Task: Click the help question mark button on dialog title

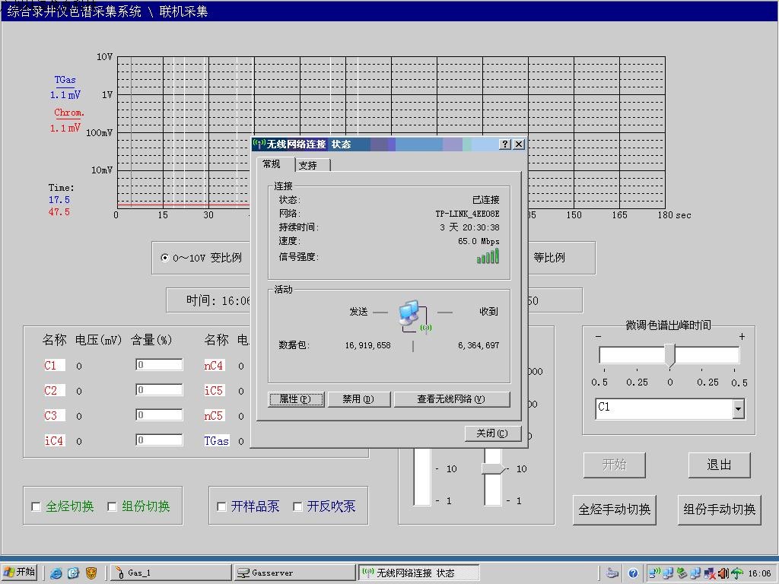Action: coord(505,144)
